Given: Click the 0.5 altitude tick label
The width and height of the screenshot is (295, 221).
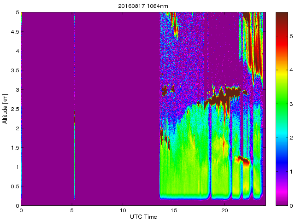Looking at the screenshot, I should click(14, 186).
